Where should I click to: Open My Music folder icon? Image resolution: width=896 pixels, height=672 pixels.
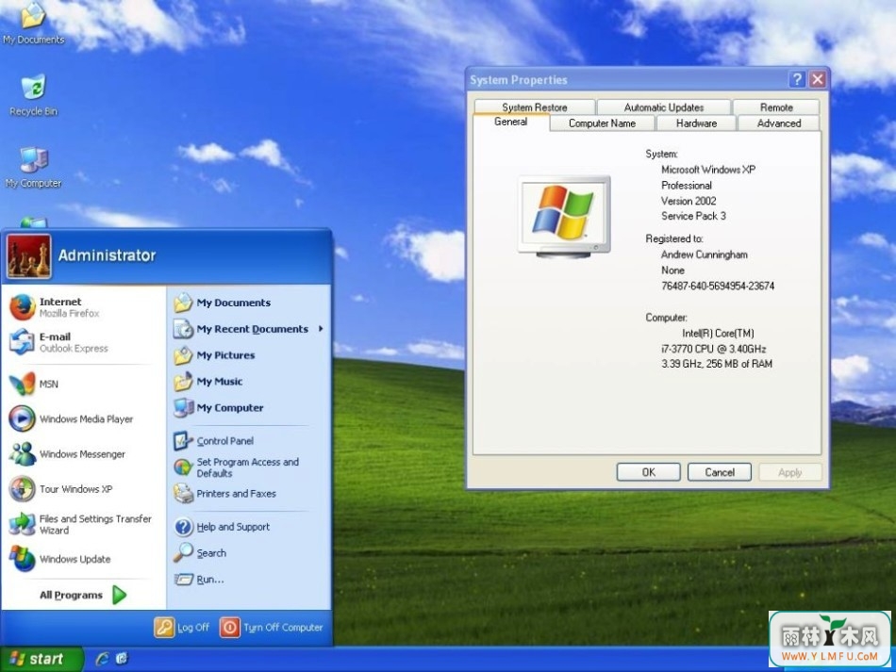183,382
